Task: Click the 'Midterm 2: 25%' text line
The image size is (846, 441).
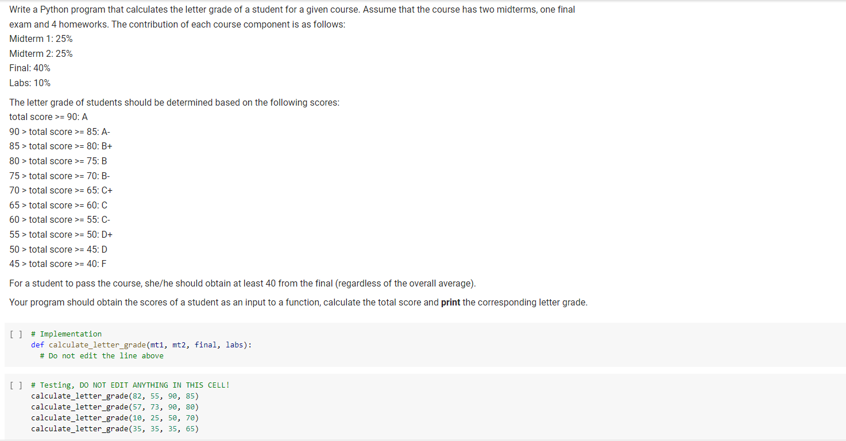Action: 41,54
